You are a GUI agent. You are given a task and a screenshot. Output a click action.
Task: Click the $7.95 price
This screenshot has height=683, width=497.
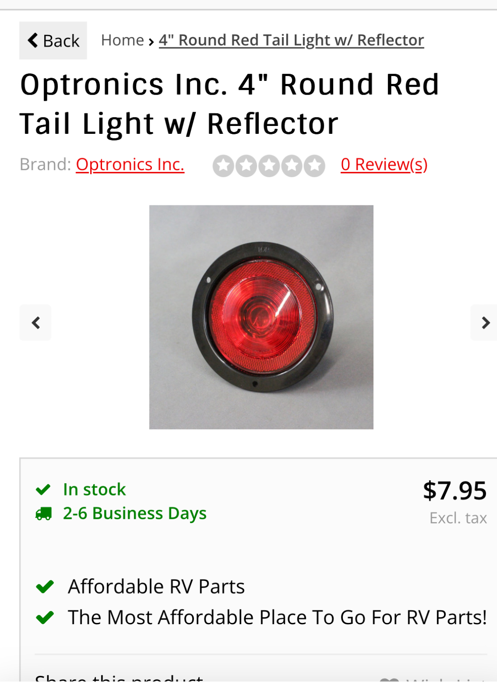[455, 490]
